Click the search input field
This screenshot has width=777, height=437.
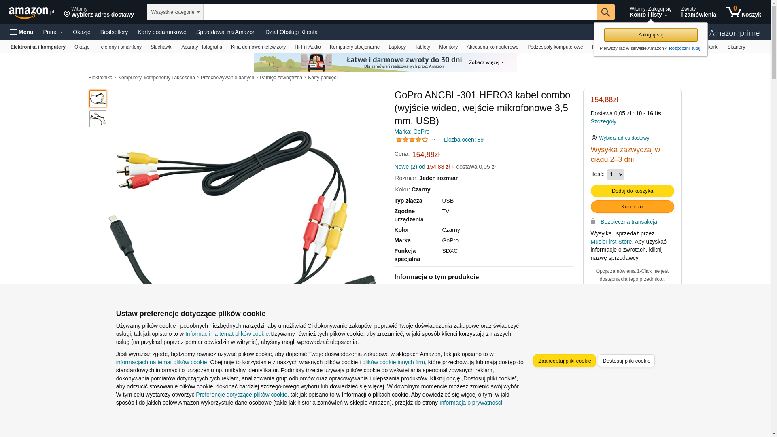(400, 12)
